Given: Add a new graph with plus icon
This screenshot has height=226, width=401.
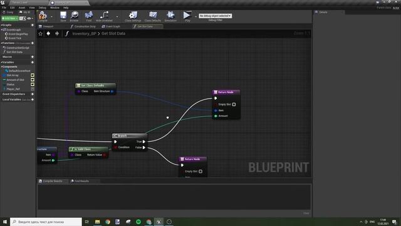Looking at the screenshot, I should 33,25.
